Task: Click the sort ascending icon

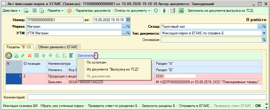Action: tap(57, 55)
